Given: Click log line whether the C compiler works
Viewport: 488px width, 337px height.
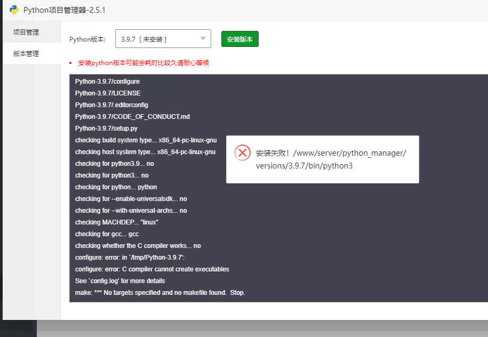Looking at the screenshot, I should tap(138, 246).
